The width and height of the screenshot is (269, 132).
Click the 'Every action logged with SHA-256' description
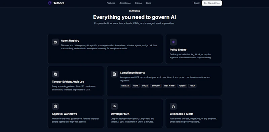74,88
